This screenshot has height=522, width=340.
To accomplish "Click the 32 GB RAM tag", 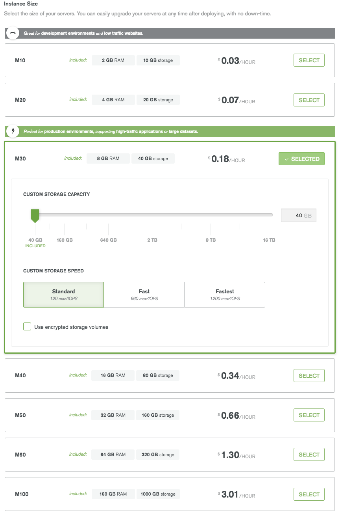I will [x=113, y=415].
